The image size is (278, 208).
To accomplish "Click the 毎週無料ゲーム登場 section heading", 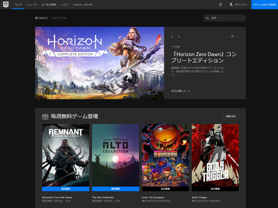I will [x=74, y=116].
